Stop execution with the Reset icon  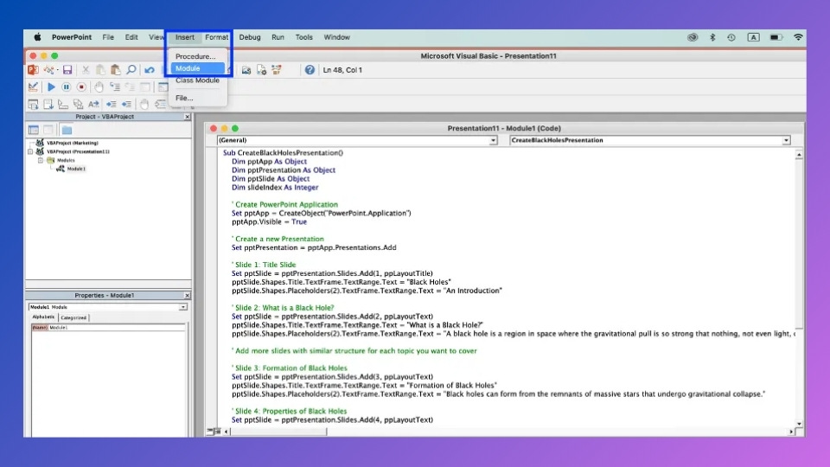click(81, 86)
